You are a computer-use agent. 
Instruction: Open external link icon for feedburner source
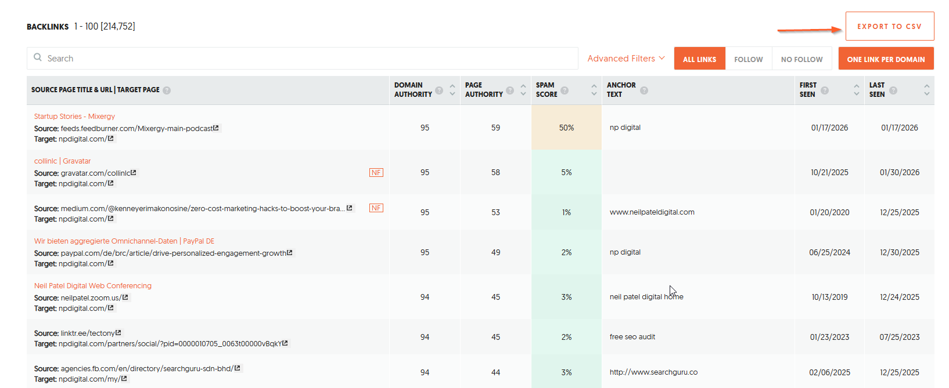click(x=216, y=128)
